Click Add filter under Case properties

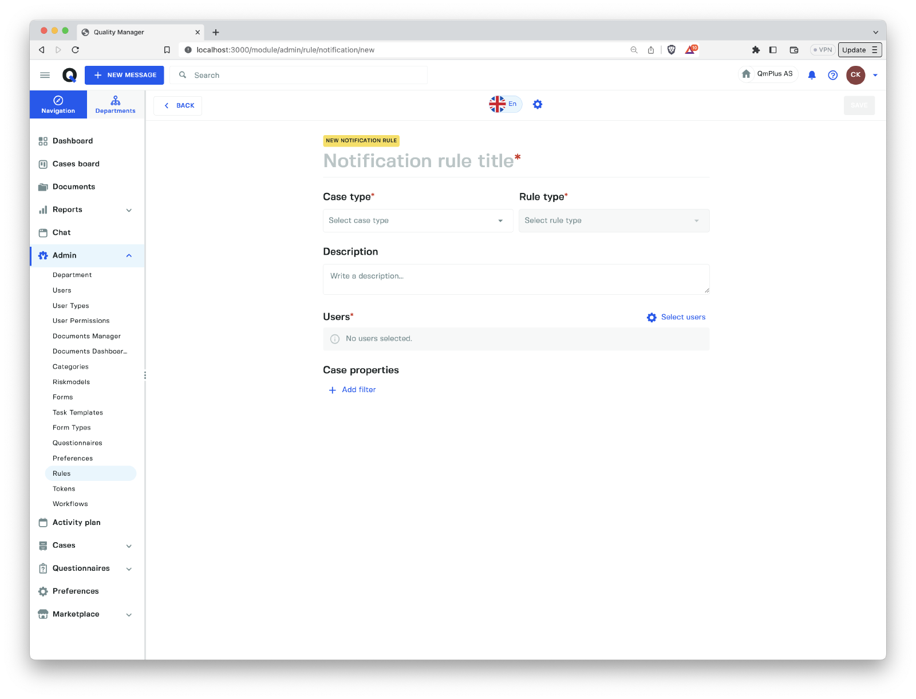(x=352, y=390)
